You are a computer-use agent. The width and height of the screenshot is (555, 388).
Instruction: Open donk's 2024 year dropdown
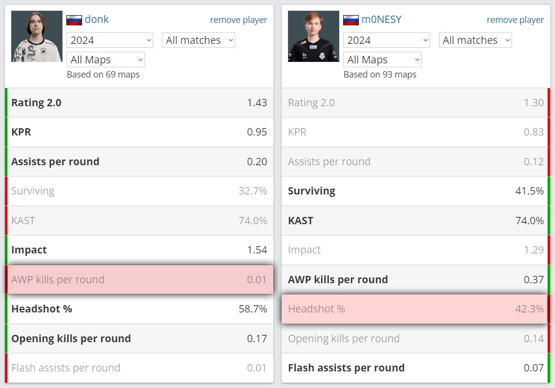(x=110, y=40)
